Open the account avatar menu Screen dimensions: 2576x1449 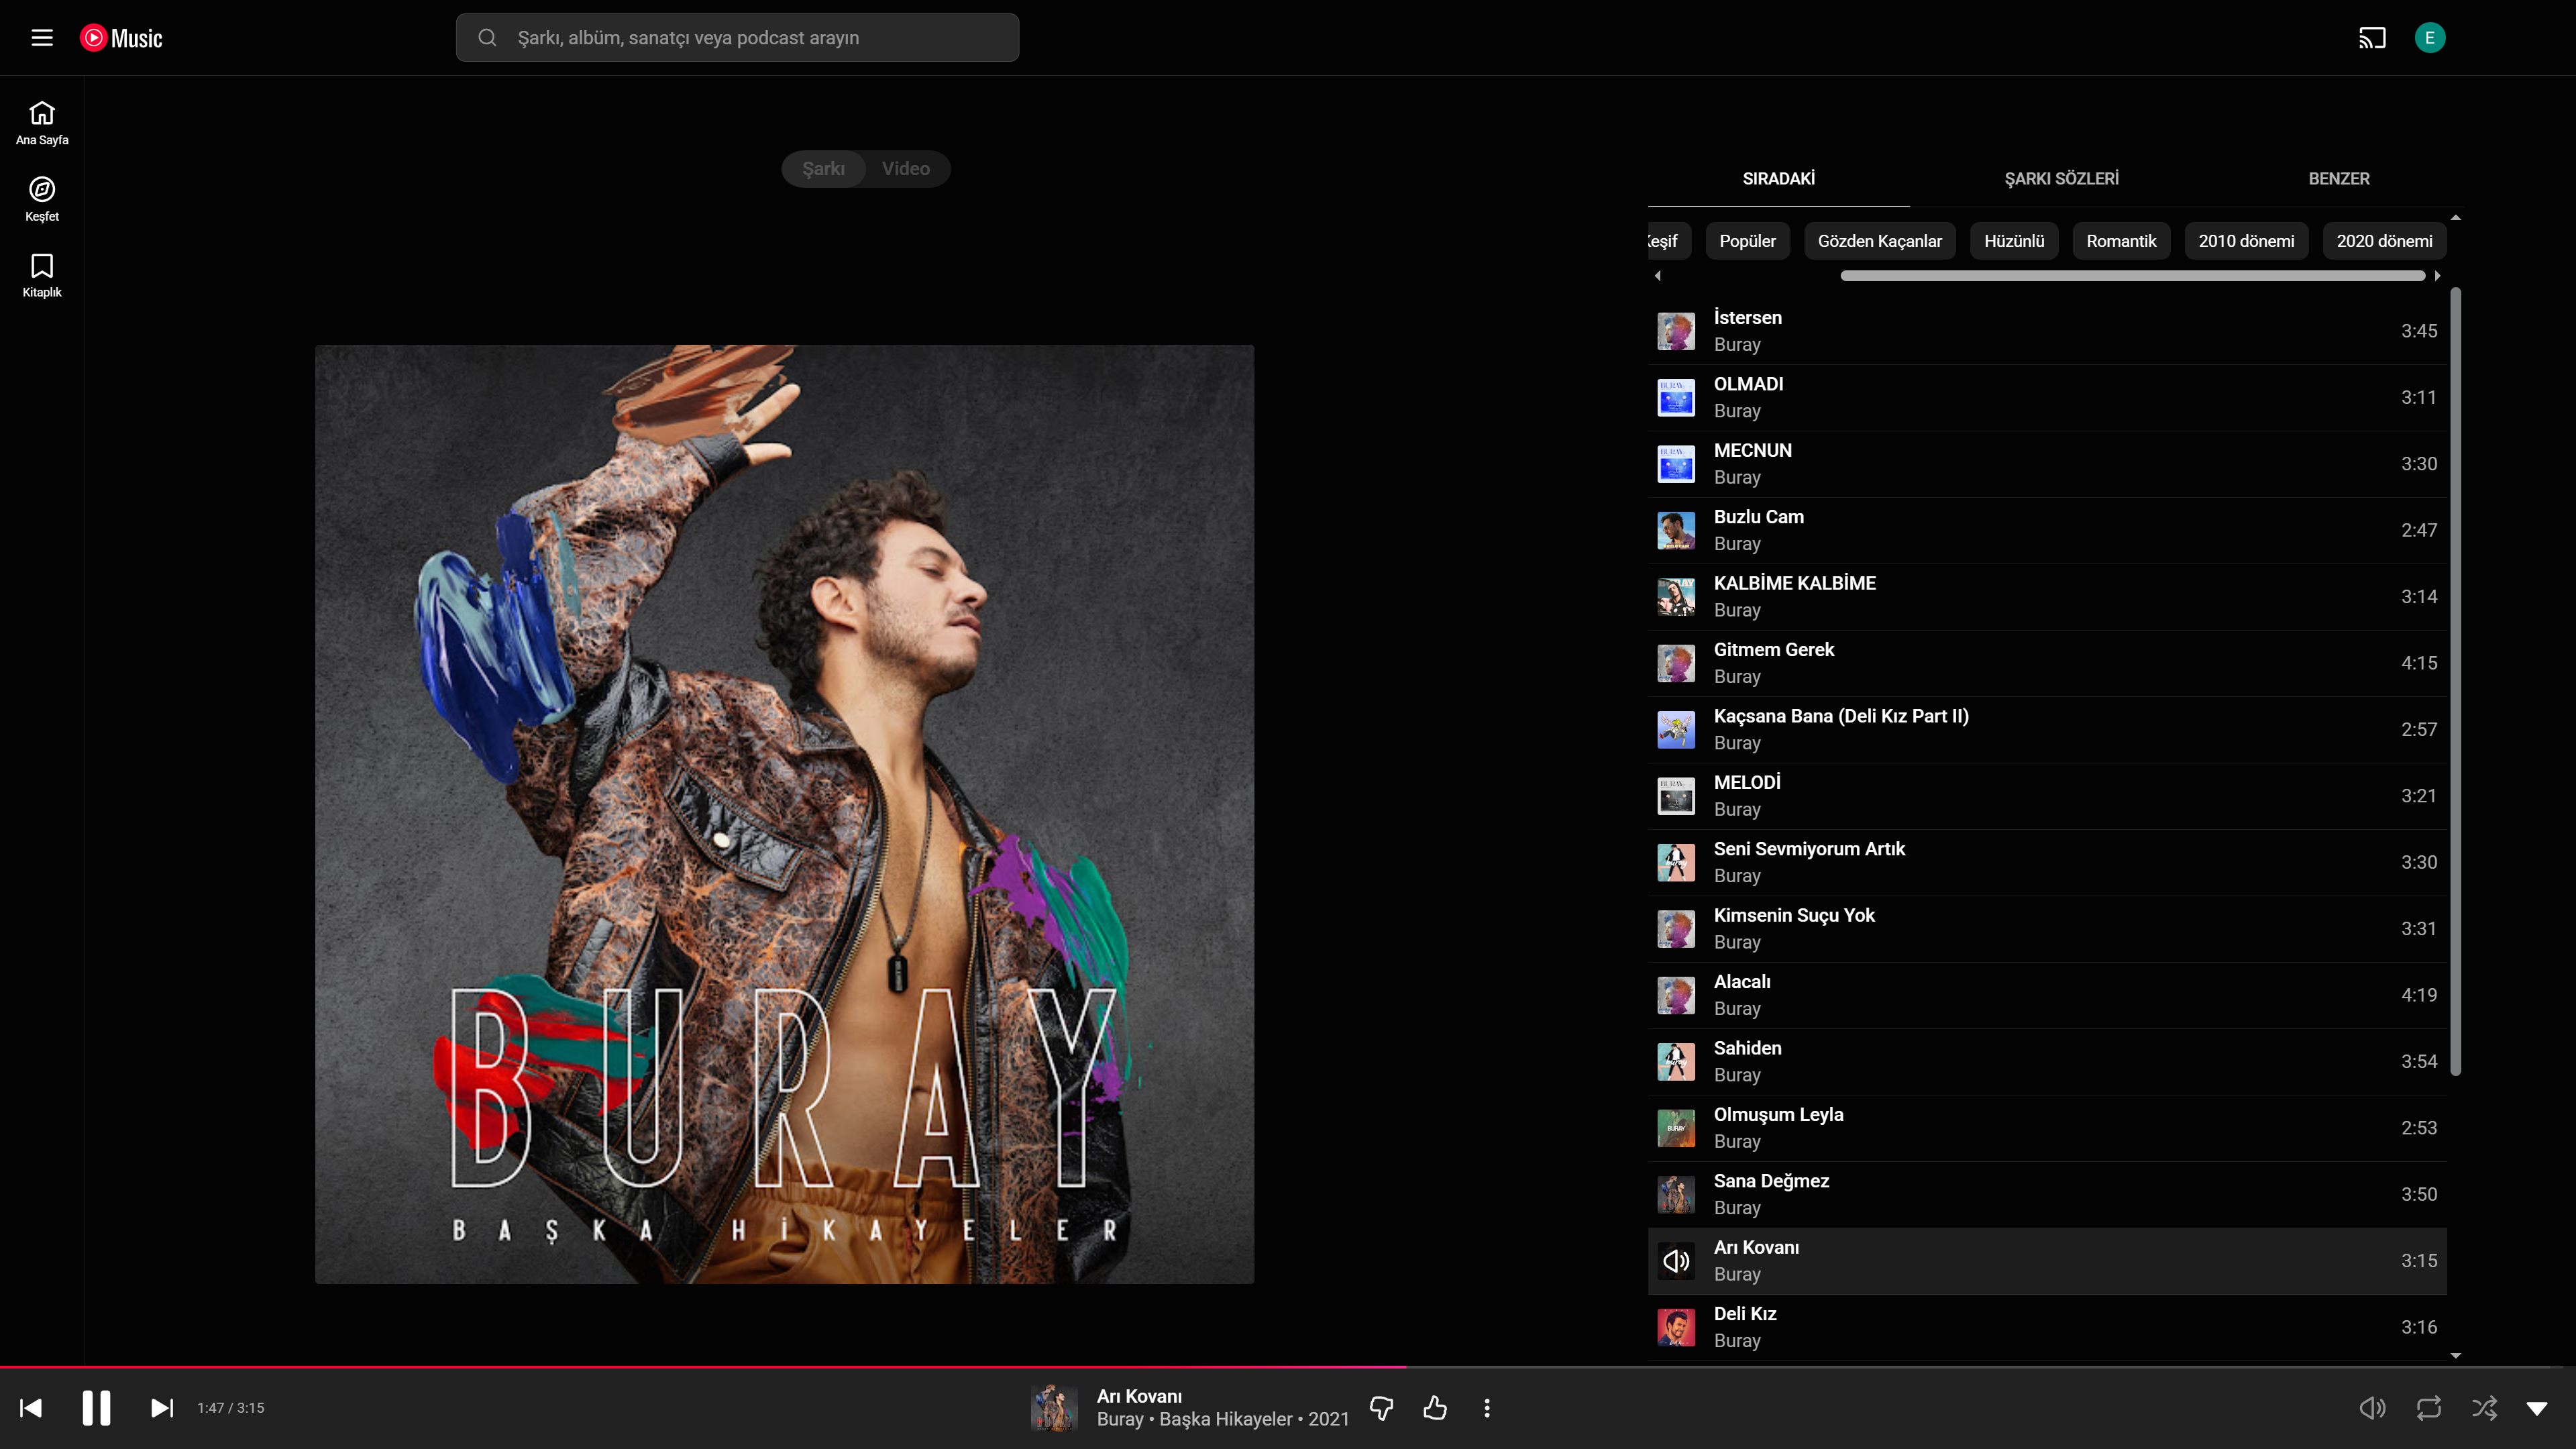pyautogui.click(x=2430, y=38)
